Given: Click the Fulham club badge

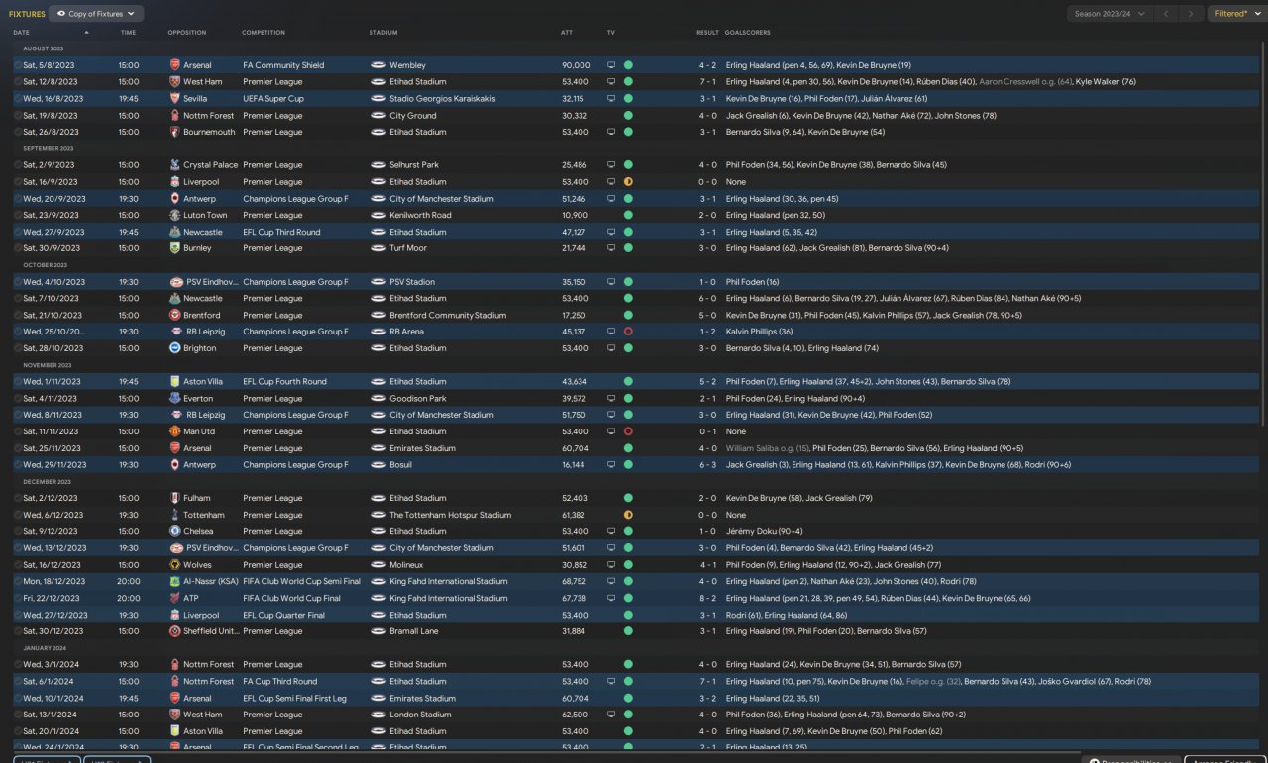Looking at the screenshot, I should [x=175, y=498].
